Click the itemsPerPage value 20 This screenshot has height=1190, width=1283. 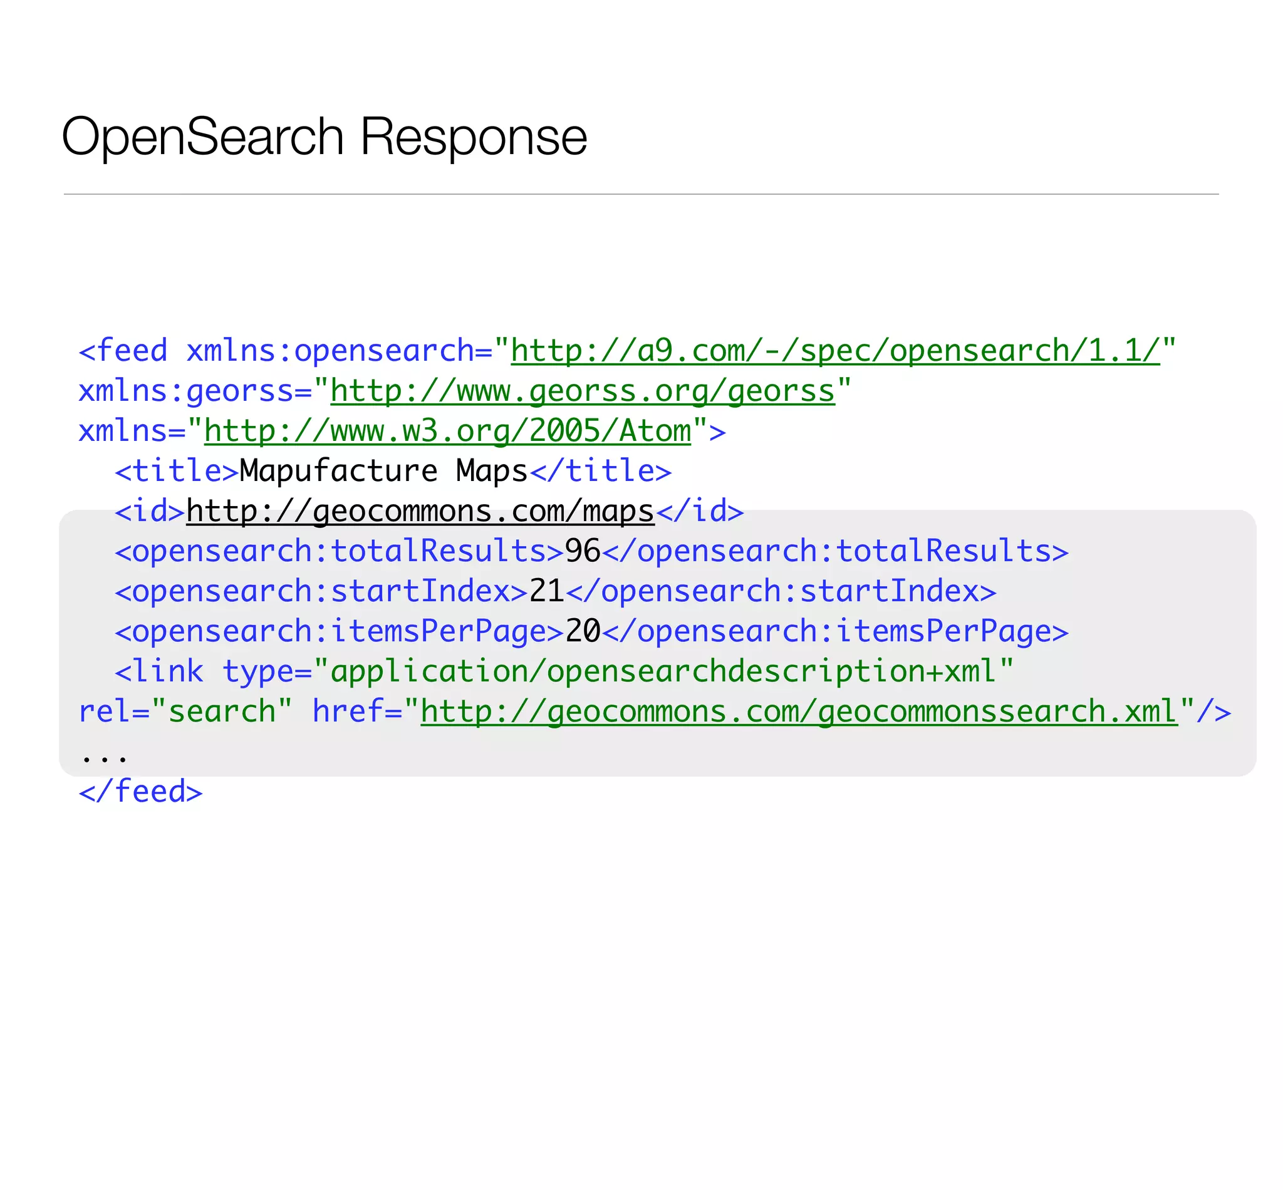point(582,632)
